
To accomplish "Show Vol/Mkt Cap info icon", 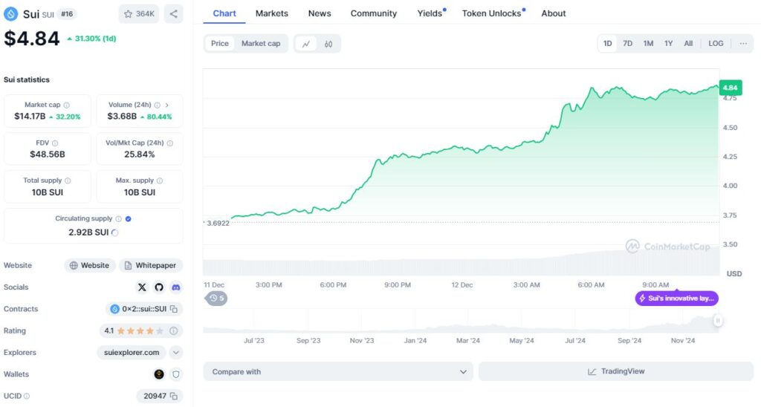I will (170, 143).
